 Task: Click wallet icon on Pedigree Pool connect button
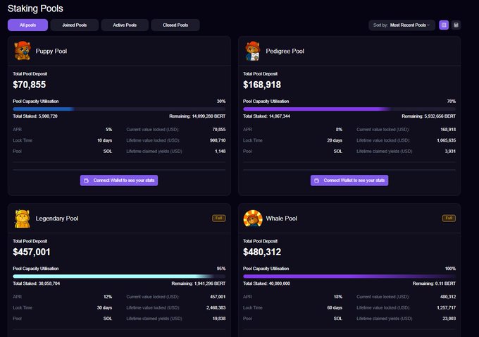point(317,180)
